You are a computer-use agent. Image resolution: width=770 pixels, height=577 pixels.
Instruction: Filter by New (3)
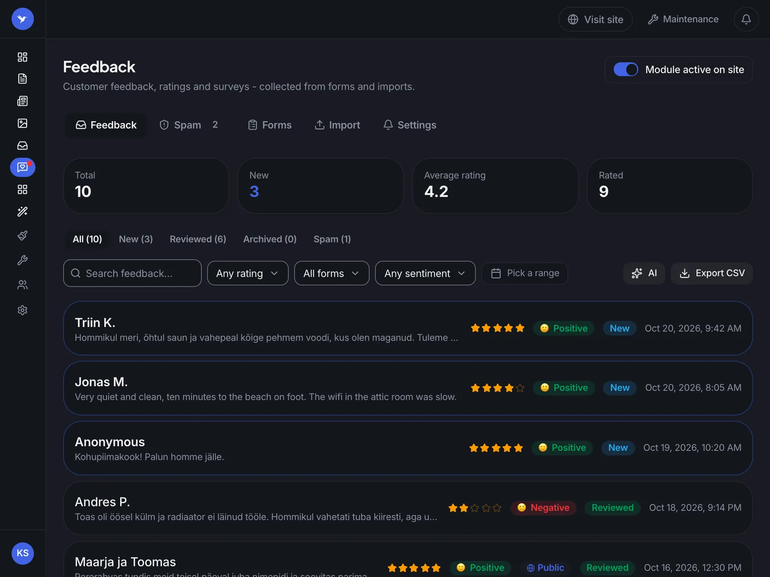(136, 239)
